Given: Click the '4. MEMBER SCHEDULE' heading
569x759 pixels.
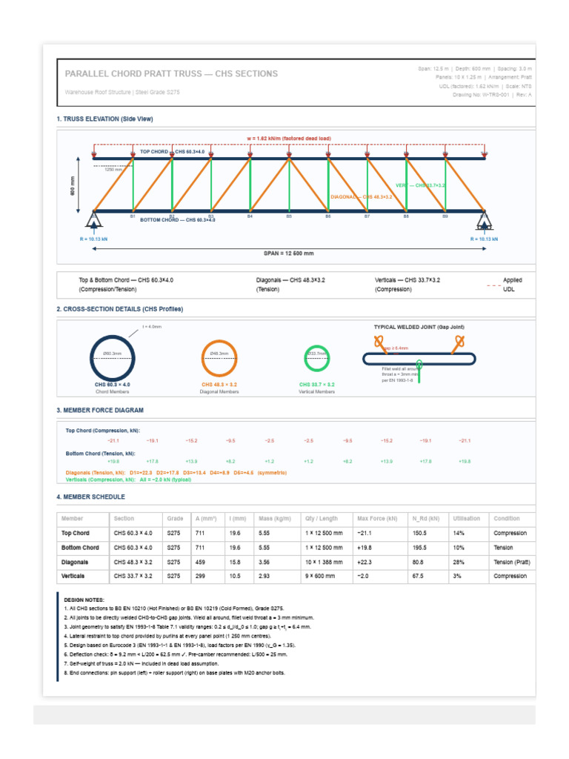Looking at the screenshot, I should point(90,497).
